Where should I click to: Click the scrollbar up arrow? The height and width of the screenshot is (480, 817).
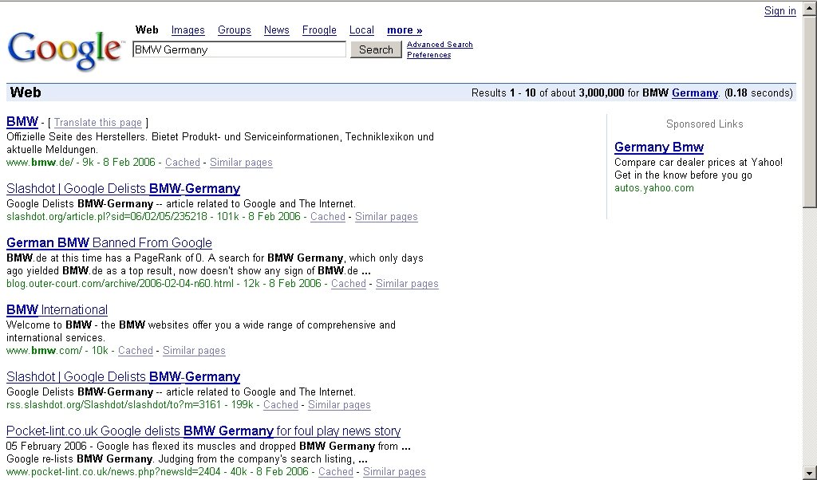[x=809, y=8]
